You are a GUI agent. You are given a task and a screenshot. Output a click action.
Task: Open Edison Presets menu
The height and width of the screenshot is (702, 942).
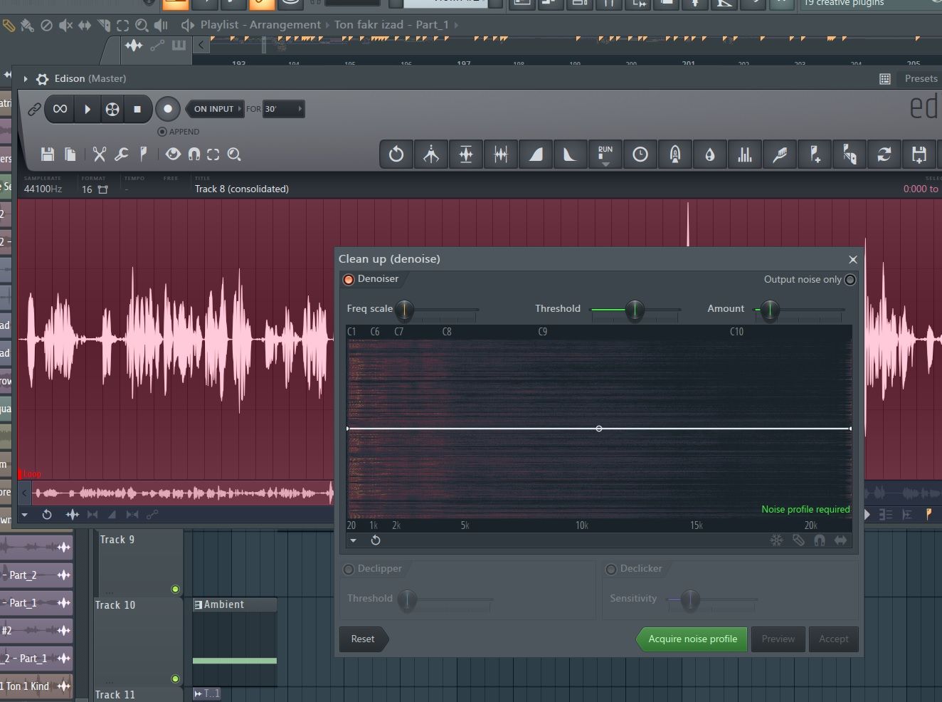click(x=921, y=78)
